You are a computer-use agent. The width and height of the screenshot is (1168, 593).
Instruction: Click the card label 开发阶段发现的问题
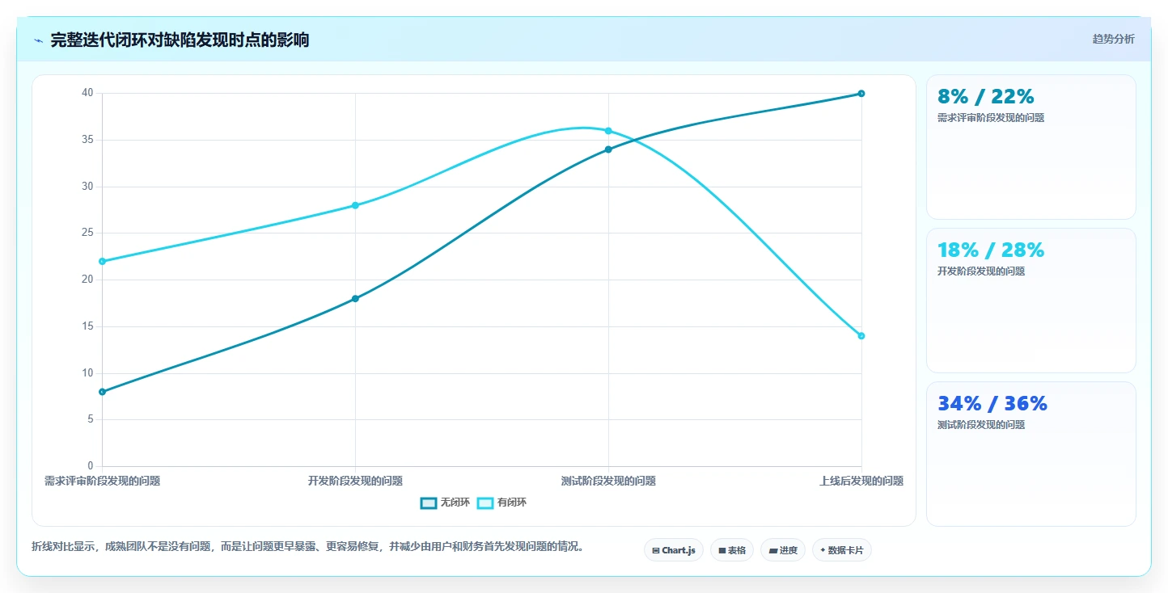pos(981,271)
